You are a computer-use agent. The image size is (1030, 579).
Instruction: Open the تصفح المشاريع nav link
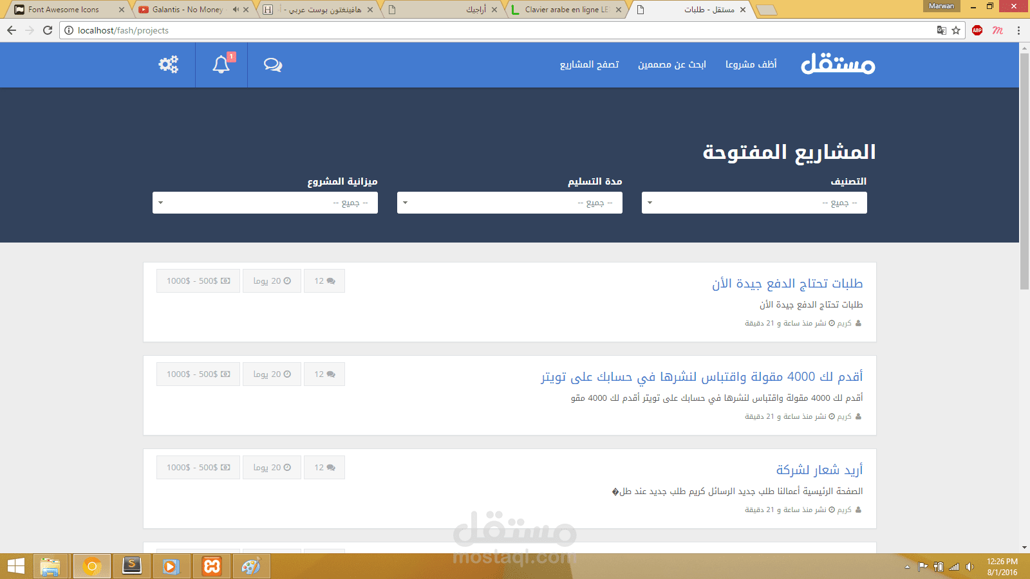tap(590, 64)
